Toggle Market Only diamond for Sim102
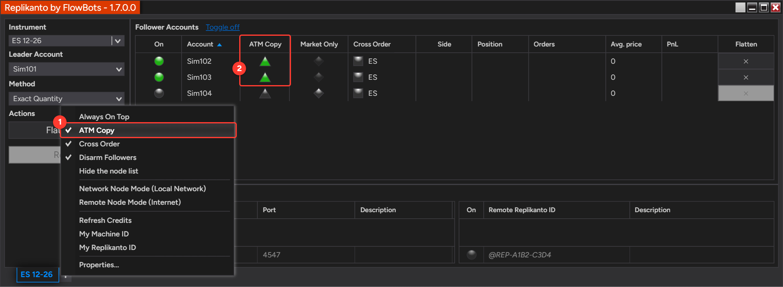Image resolution: width=783 pixels, height=287 pixels. tap(319, 61)
